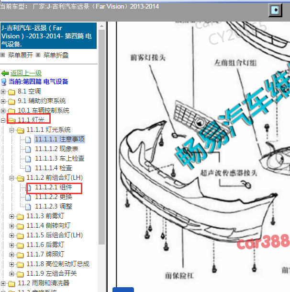290x292 pixels.
Task: Select 8.1 空调 folder
Action: point(29,91)
